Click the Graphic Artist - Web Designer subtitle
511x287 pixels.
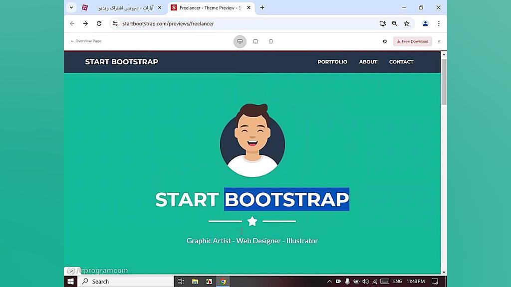[252, 241]
